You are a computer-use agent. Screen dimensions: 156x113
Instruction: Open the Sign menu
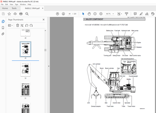pos(17,4)
